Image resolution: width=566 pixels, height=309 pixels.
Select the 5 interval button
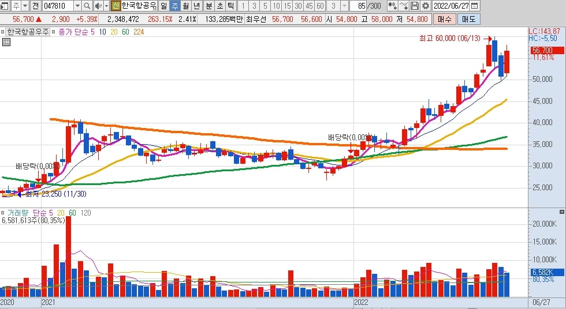(265, 6)
